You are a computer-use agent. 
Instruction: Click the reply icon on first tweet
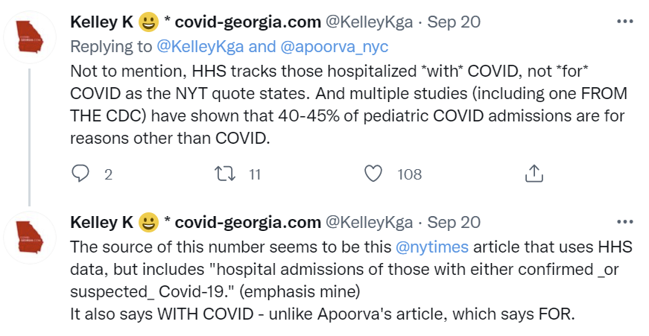(80, 174)
